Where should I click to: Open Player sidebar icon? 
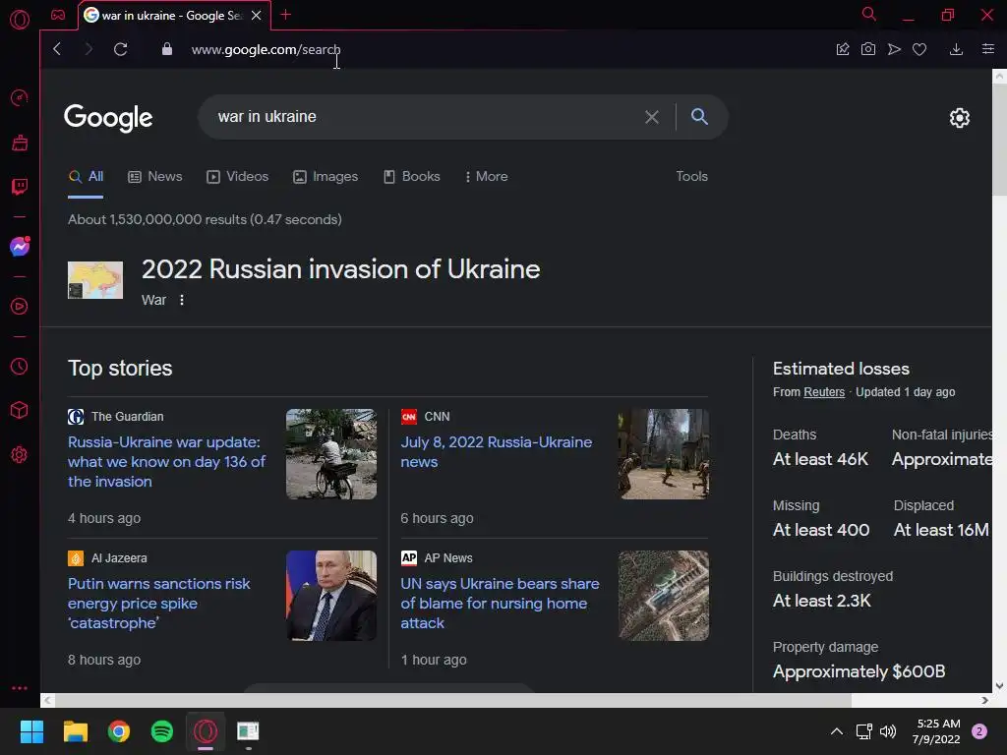pyautogui.click(x=20, y=307)
